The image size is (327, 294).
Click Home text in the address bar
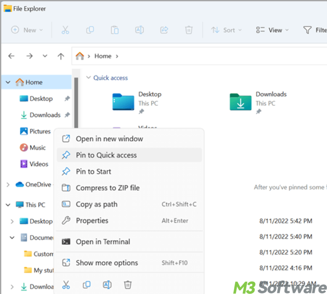pyautogui.click(x=103, y=56)
